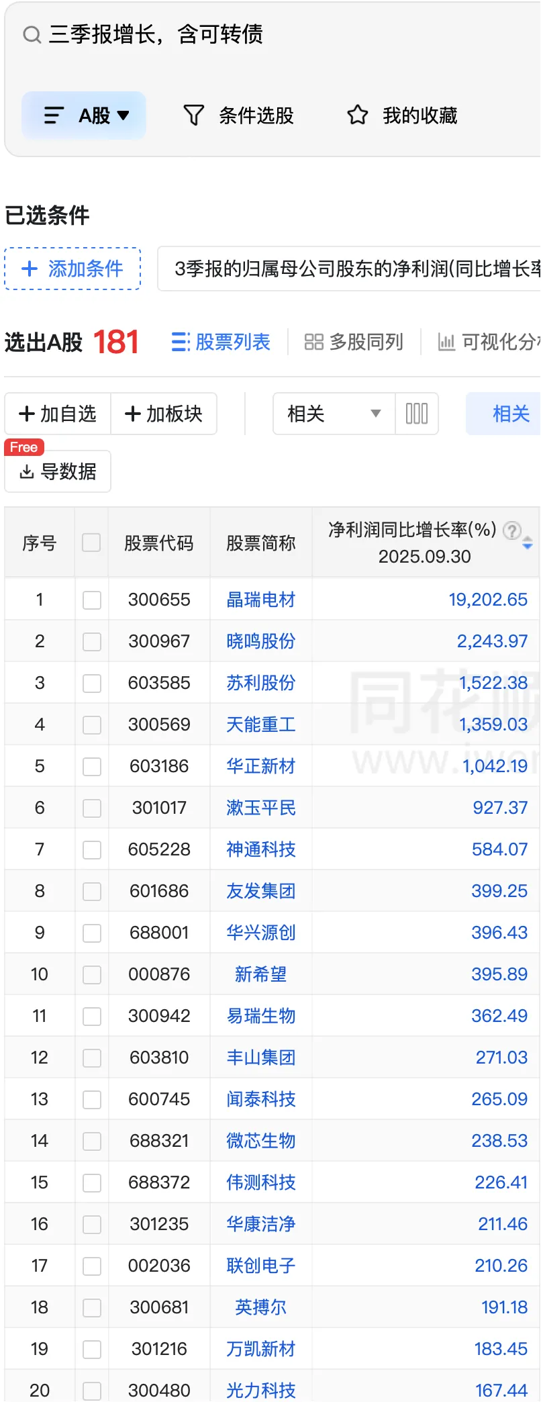Check the box for 新希望 row

pyautogui.click(x=91, y=974)
